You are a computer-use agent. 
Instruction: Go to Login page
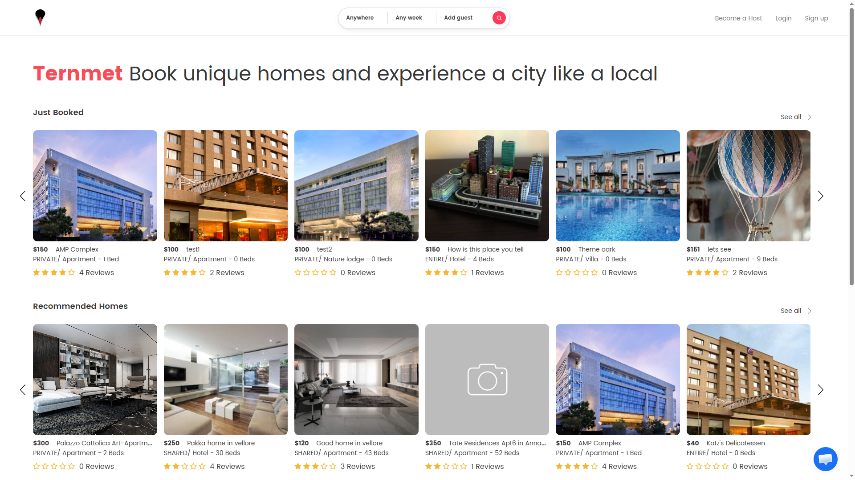pyautogui.click(x=783, y=18)
